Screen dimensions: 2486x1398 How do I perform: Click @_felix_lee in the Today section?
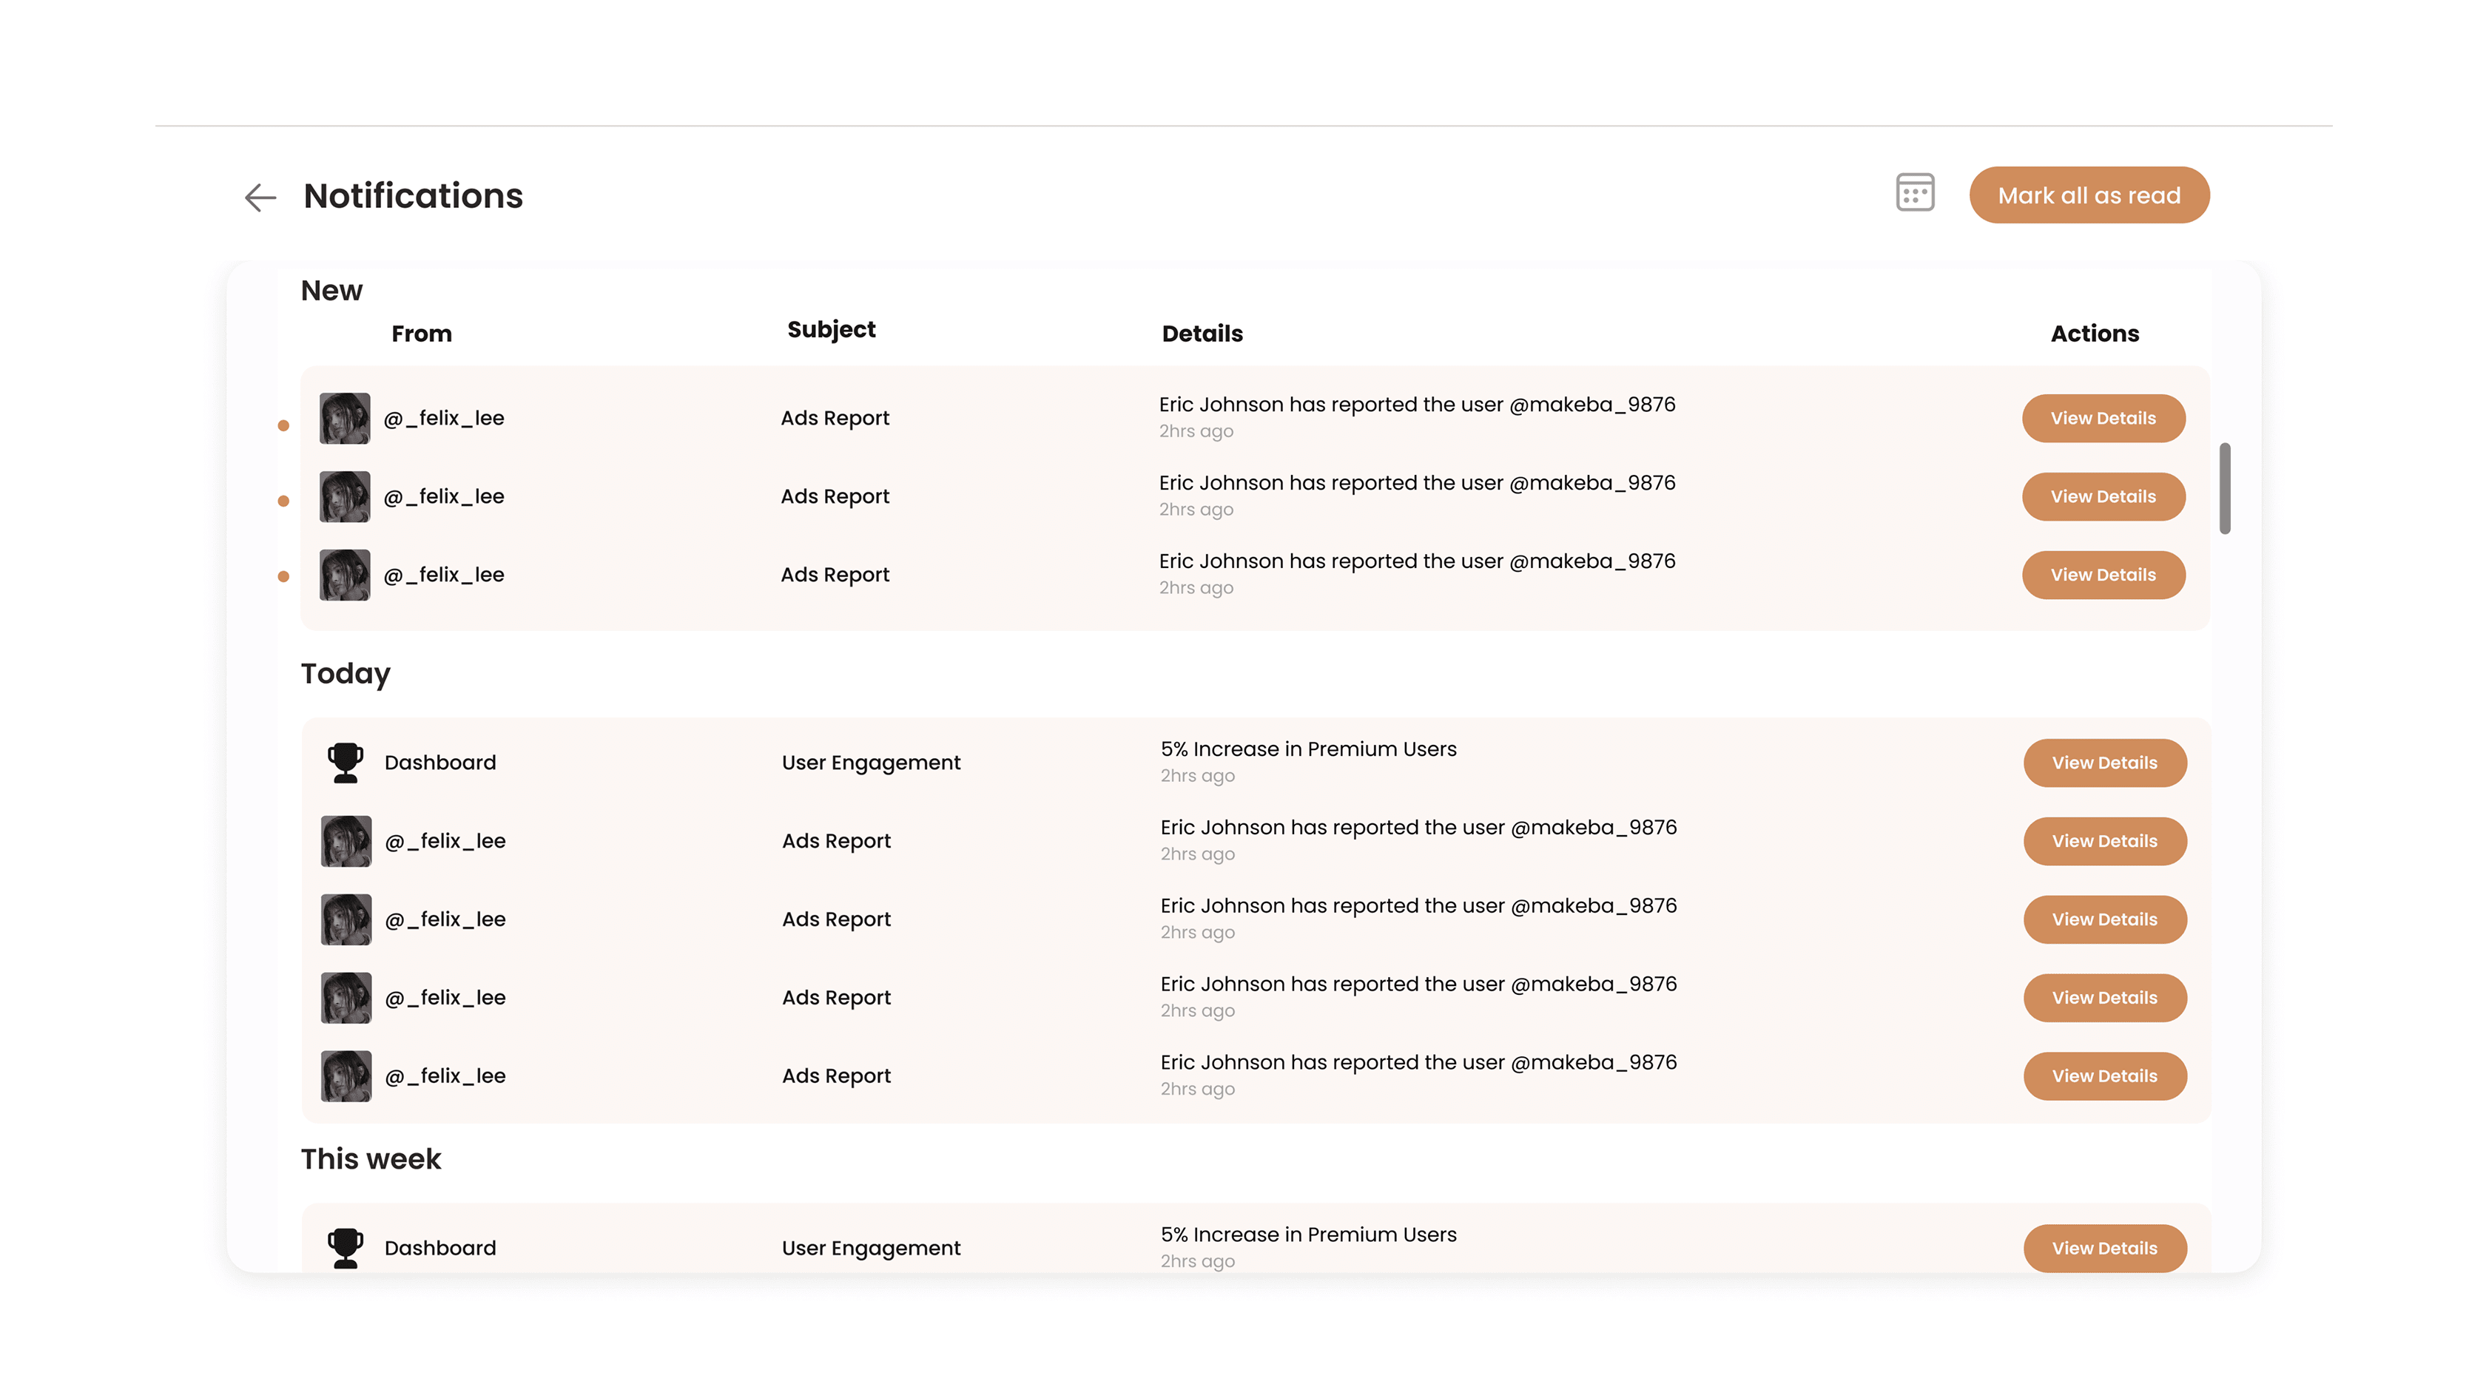coord(445,840)
